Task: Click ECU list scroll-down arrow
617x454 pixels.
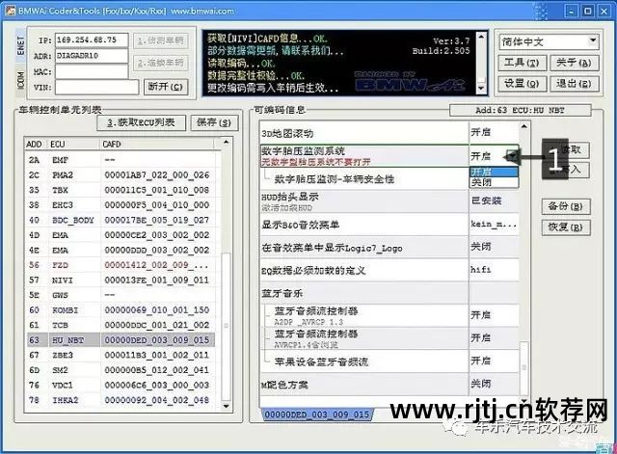Action: pyautogui.click(x=226, y=406)
